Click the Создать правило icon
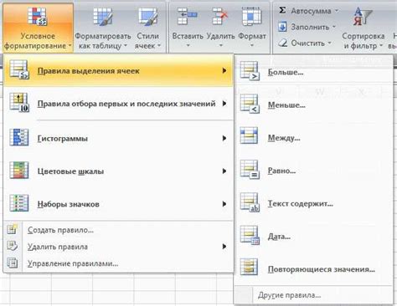 [x=13, y=229]
